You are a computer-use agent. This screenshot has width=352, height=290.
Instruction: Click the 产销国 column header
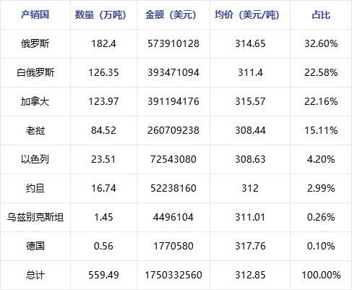(x=35, y=14)
